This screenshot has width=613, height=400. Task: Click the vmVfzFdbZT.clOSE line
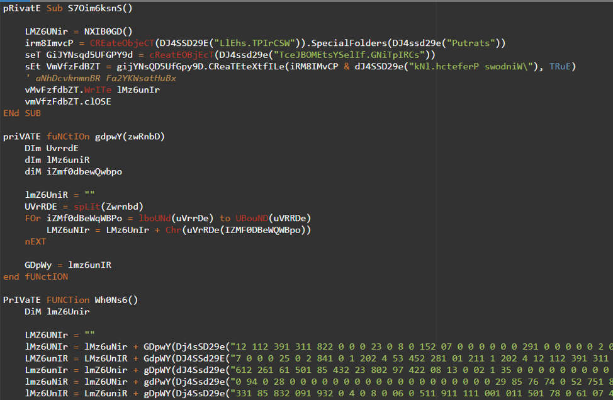click(x=68, y=102)
